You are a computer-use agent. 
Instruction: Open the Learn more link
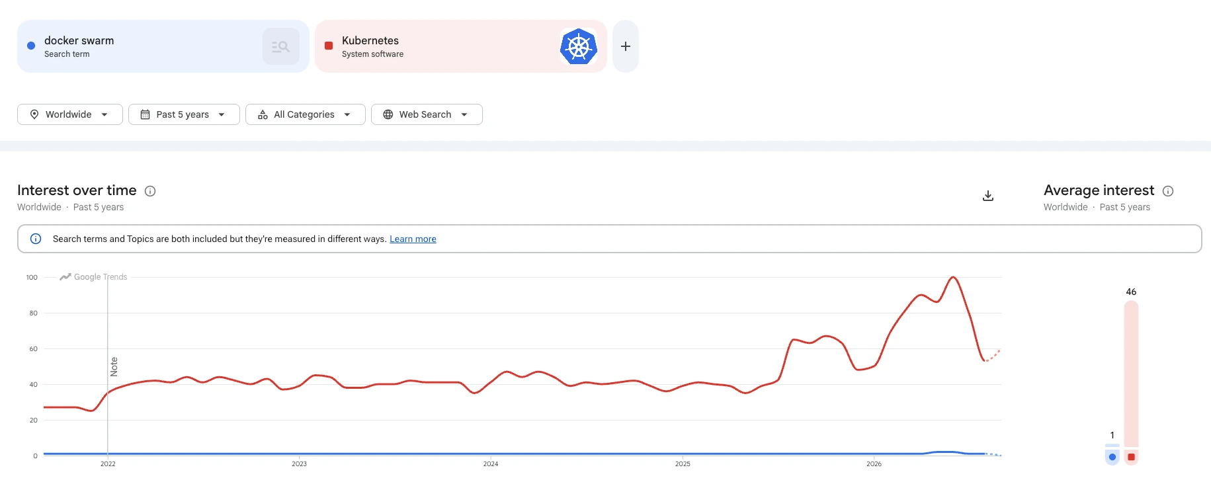[413, 239]
